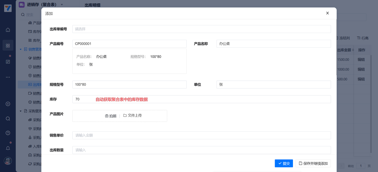Collapse the 销售管理 tree group
The width and height of the screenshot is (378, 172).
coord(21,49)
